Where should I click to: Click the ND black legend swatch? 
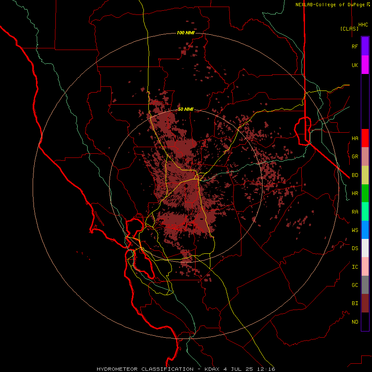tap(365, 322)
